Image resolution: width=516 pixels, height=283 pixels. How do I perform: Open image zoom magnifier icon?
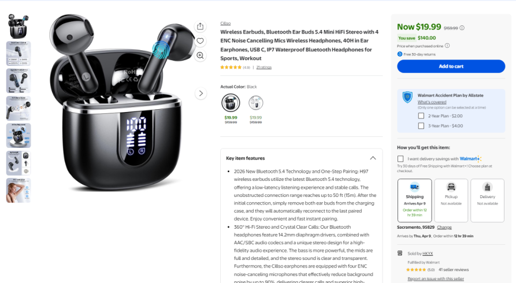(200, 55)
